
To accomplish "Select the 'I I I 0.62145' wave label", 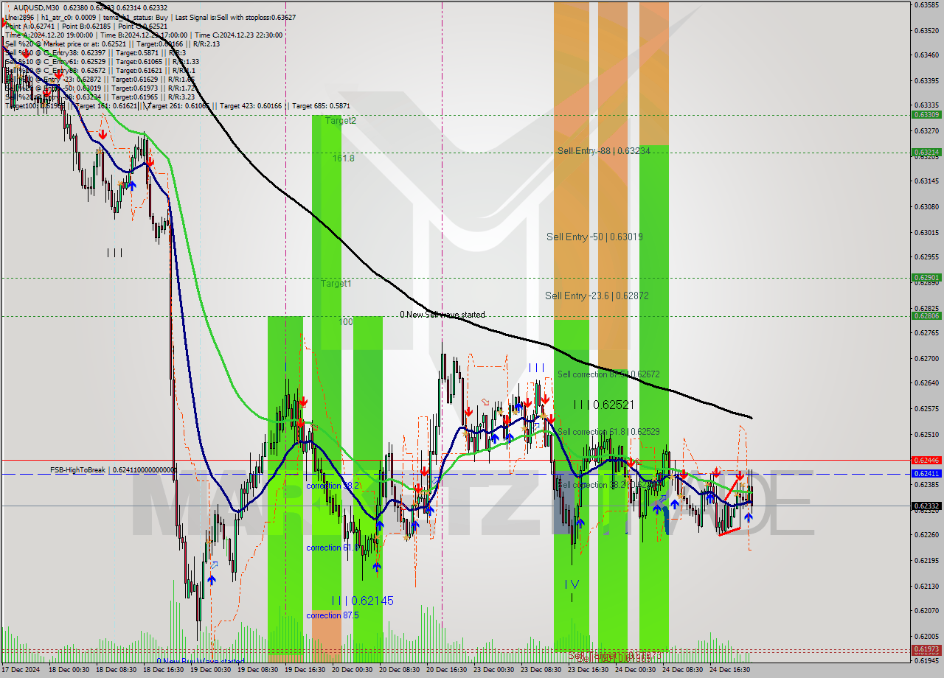I will (362, 601).
